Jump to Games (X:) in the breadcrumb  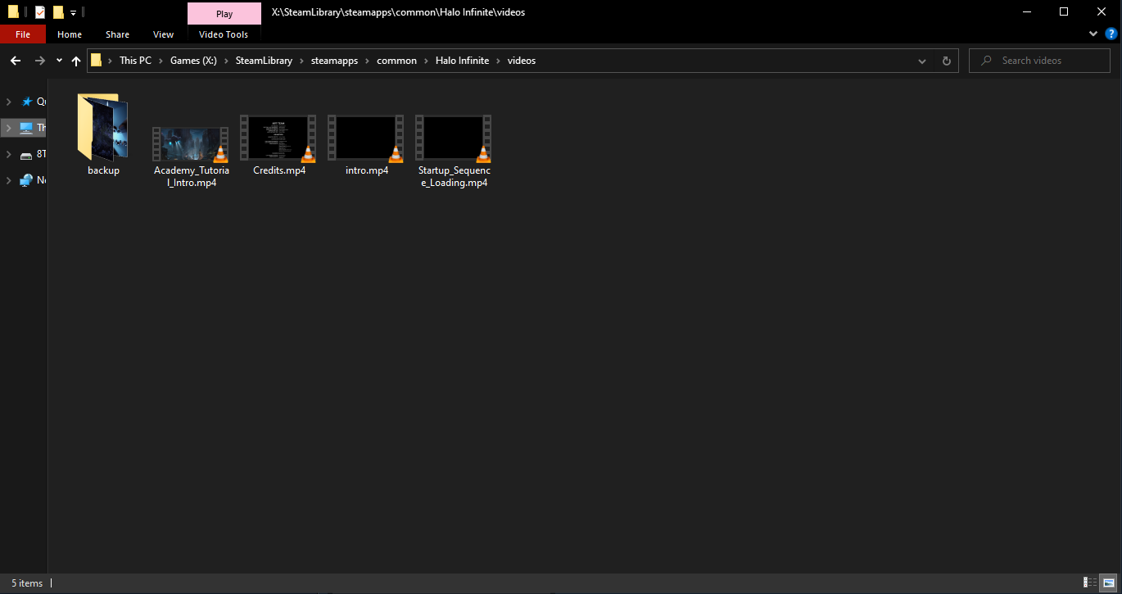click(193, 61)
